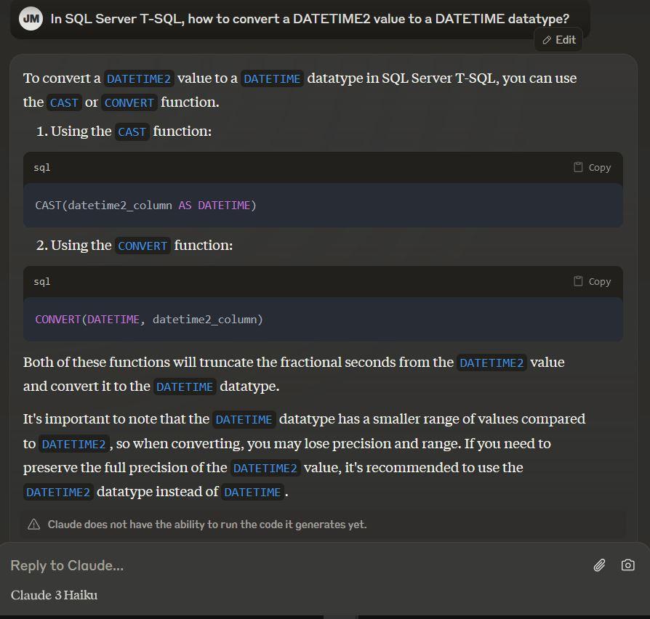The width and height of the screenshot is (650, 619).
Task: Copy the CONVERT sql code block
Action: click(592, 281)
